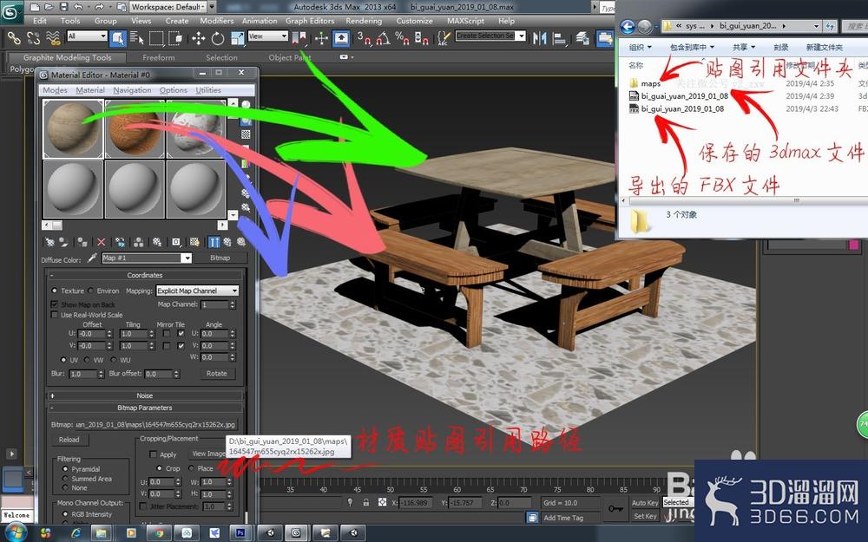This screenshot has width=868, height=542.
Task: Toggle the U Tile checkbox
Action: pyautogui.click(x=181, y=334)
